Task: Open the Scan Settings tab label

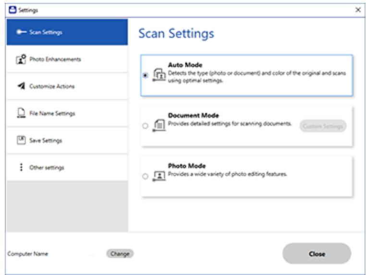Action: click(46, 33)
